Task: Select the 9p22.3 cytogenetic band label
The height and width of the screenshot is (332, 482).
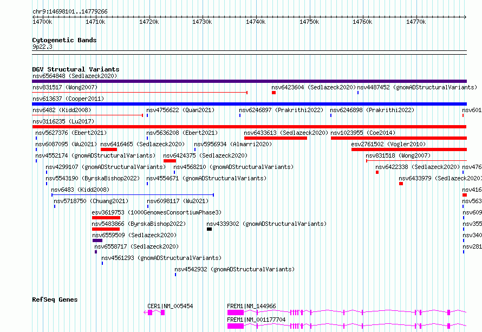Action: coord(42,47)
